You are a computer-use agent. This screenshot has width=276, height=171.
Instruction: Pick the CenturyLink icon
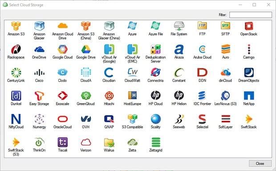point(16,72)
